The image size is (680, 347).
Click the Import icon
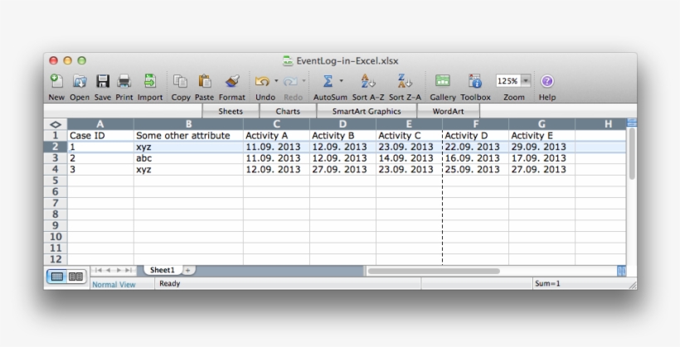pos(150,81)
